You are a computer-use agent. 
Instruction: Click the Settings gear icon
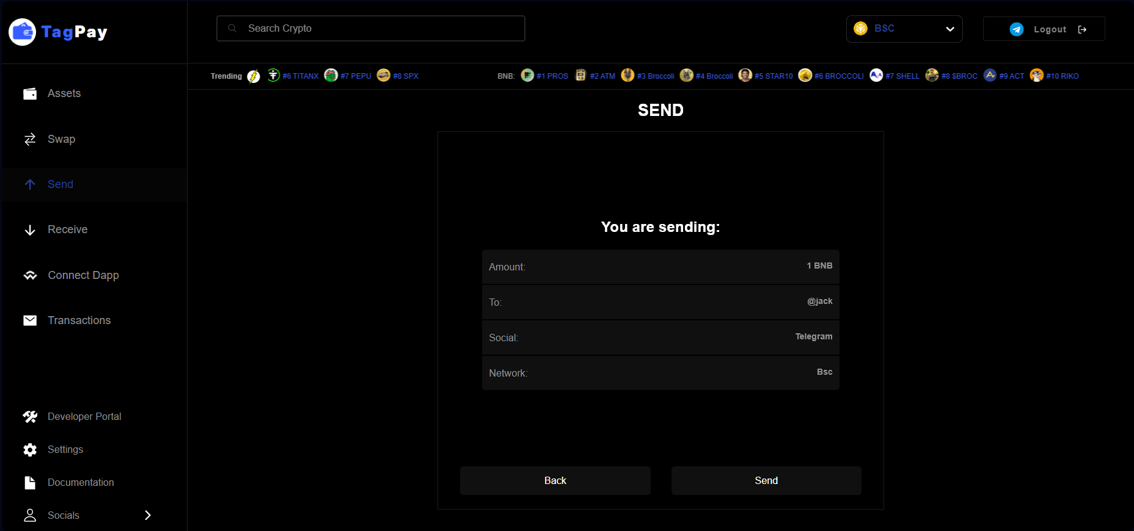pos(30,450)
